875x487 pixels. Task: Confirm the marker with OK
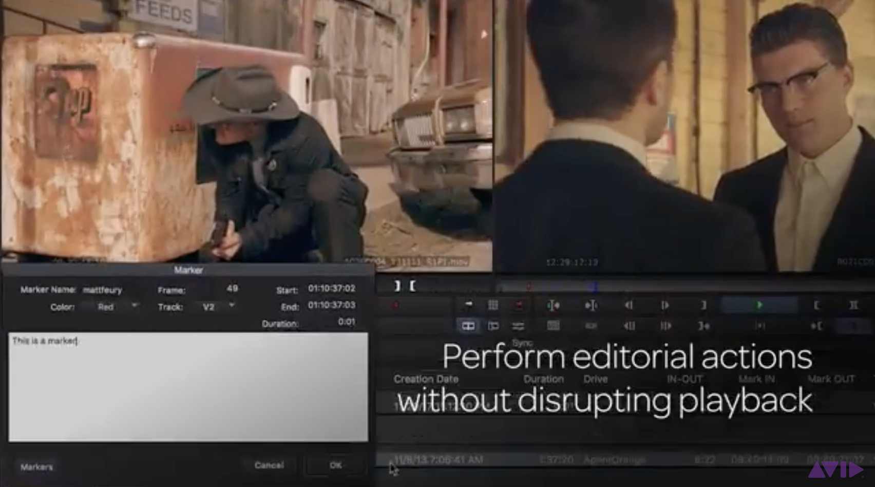(336, 465)
